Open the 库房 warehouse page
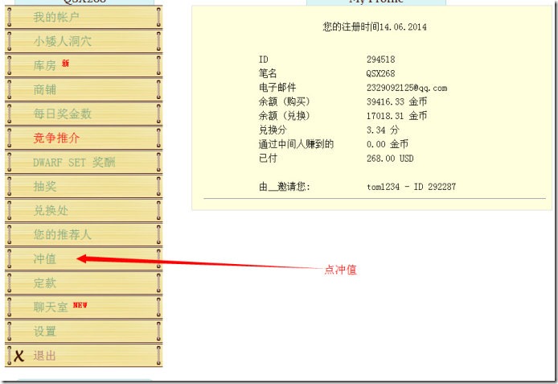 tap(45, 65)
